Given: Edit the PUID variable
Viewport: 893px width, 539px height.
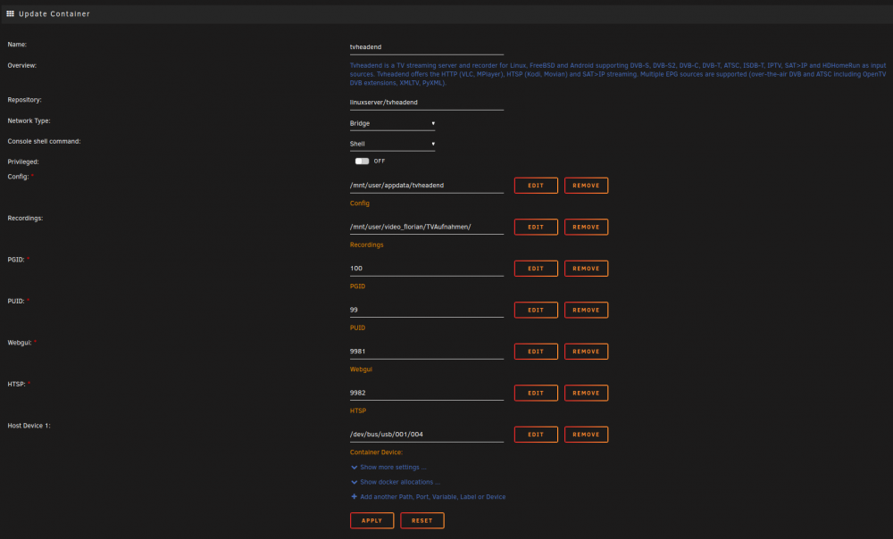Looking at the screenshot, I should click(x=536, y=311).
